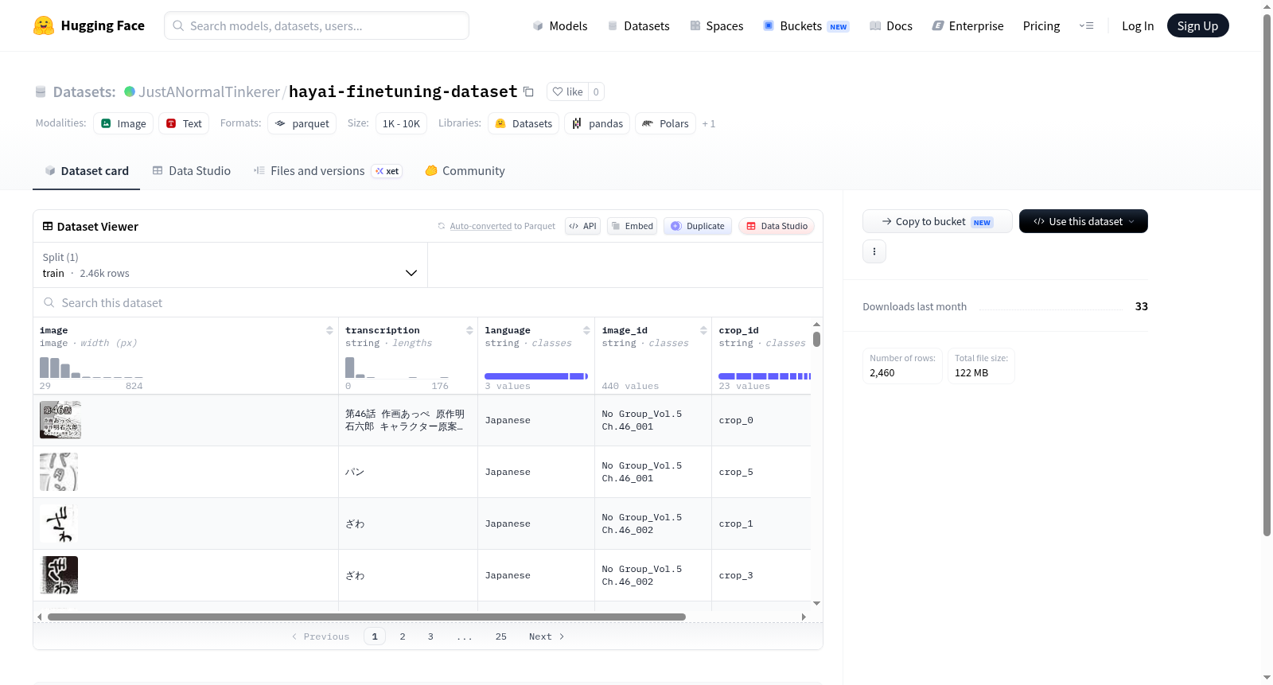The image size is (1273, 685).
Task: Duplicate this dataset
Action: [697, 226]
